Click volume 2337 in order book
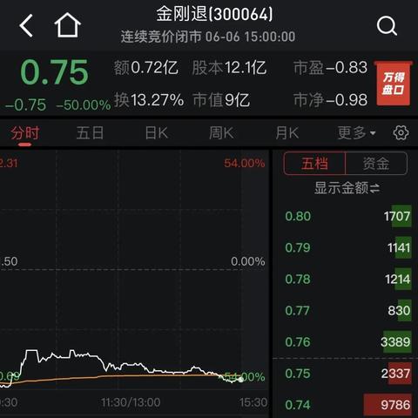Viewport: 418px width, 418px height. point(395,374)
